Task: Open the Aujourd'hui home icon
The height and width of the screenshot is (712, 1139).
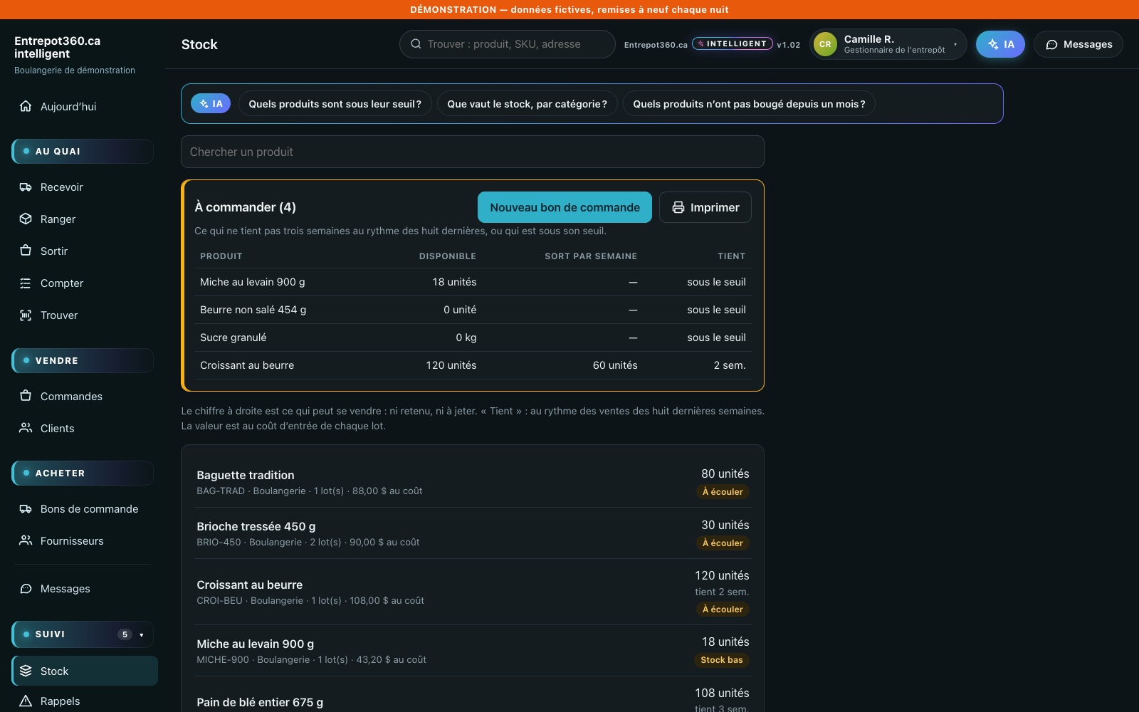Action: pyautogui.click(x=26, y=106)
